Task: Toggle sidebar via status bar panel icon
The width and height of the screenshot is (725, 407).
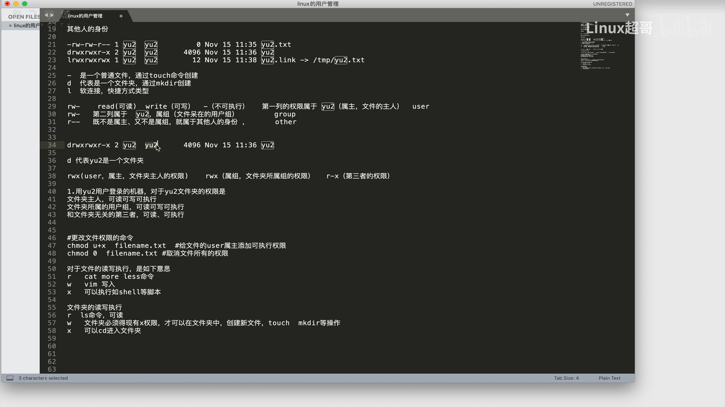Action: point(10,378)
